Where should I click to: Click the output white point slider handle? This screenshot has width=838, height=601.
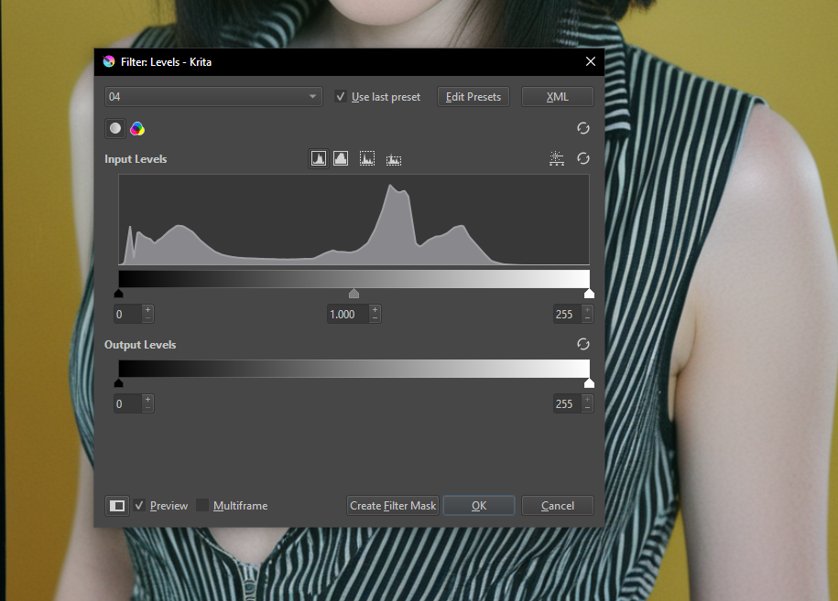589,383
